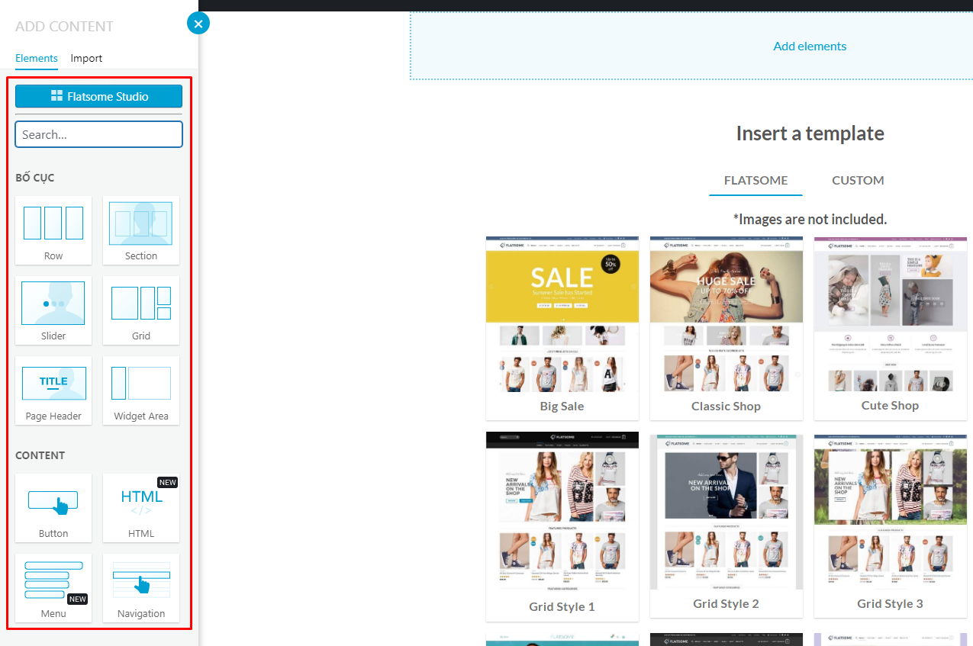Choose the Big Sale template
The height and width of the screenshot is (646, 973).
click(562, 328)
